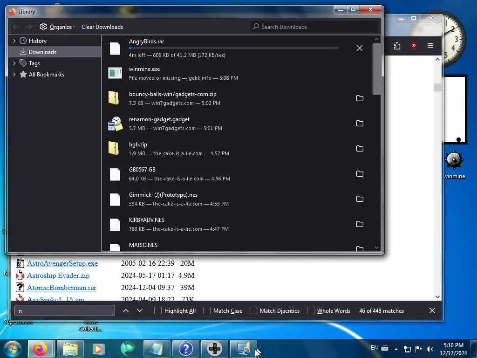This screenshot has height=358, width=477.
Task: Click the bgb.zip archive icon
Action: pyautogui.click(x=114, y=149)
